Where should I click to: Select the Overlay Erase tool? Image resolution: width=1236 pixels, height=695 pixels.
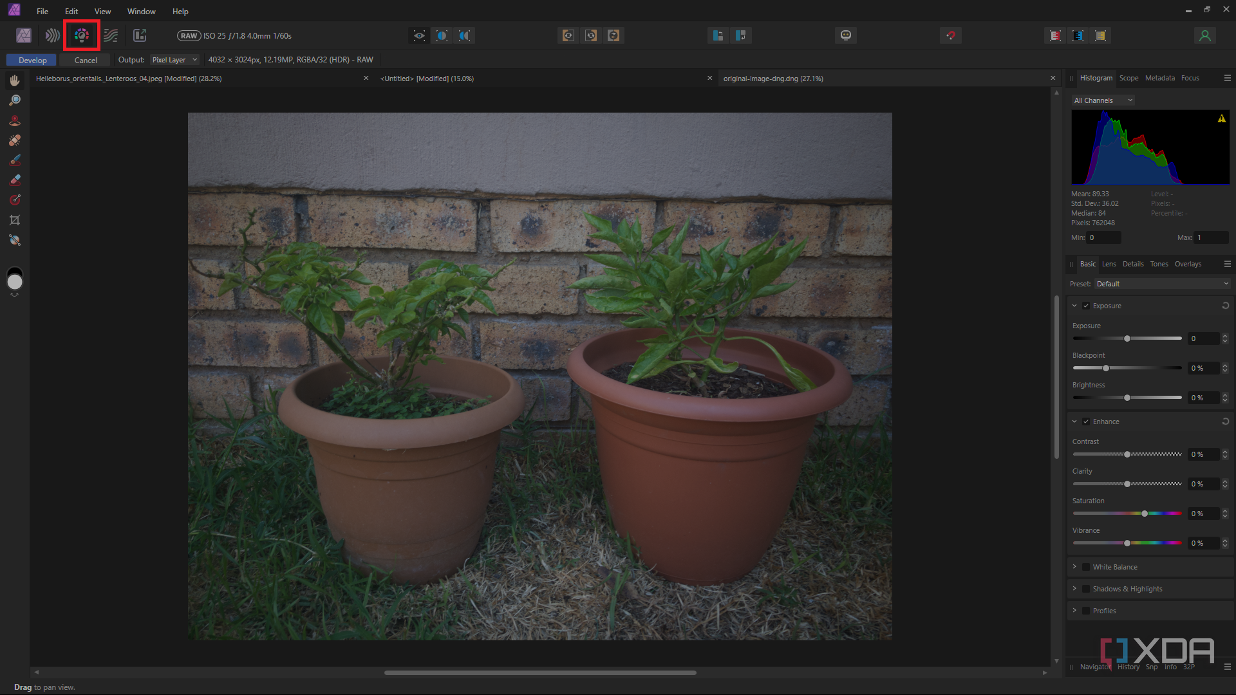(15, 180)
